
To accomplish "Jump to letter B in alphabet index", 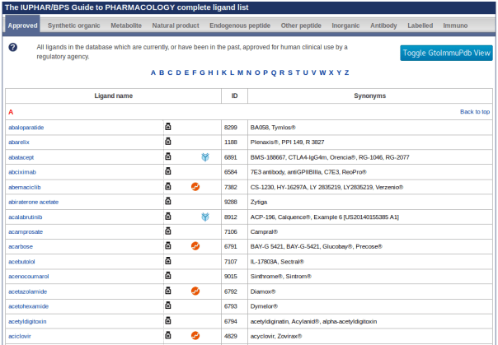I will [x=162, y=72].
